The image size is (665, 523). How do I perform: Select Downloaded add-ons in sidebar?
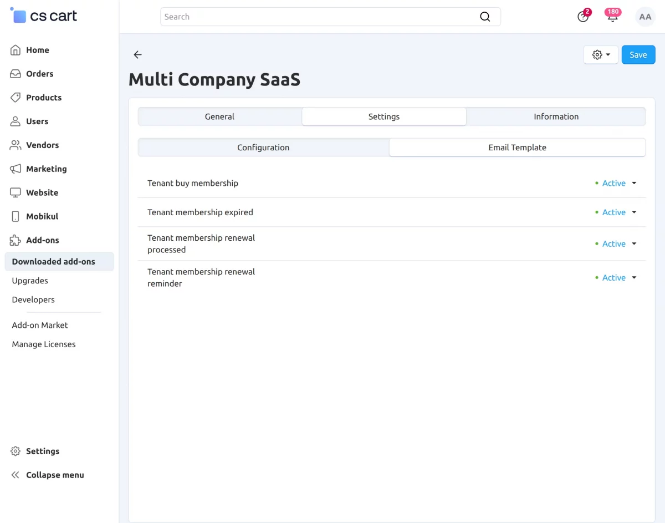pyautogui.click(x=59, y=262)
